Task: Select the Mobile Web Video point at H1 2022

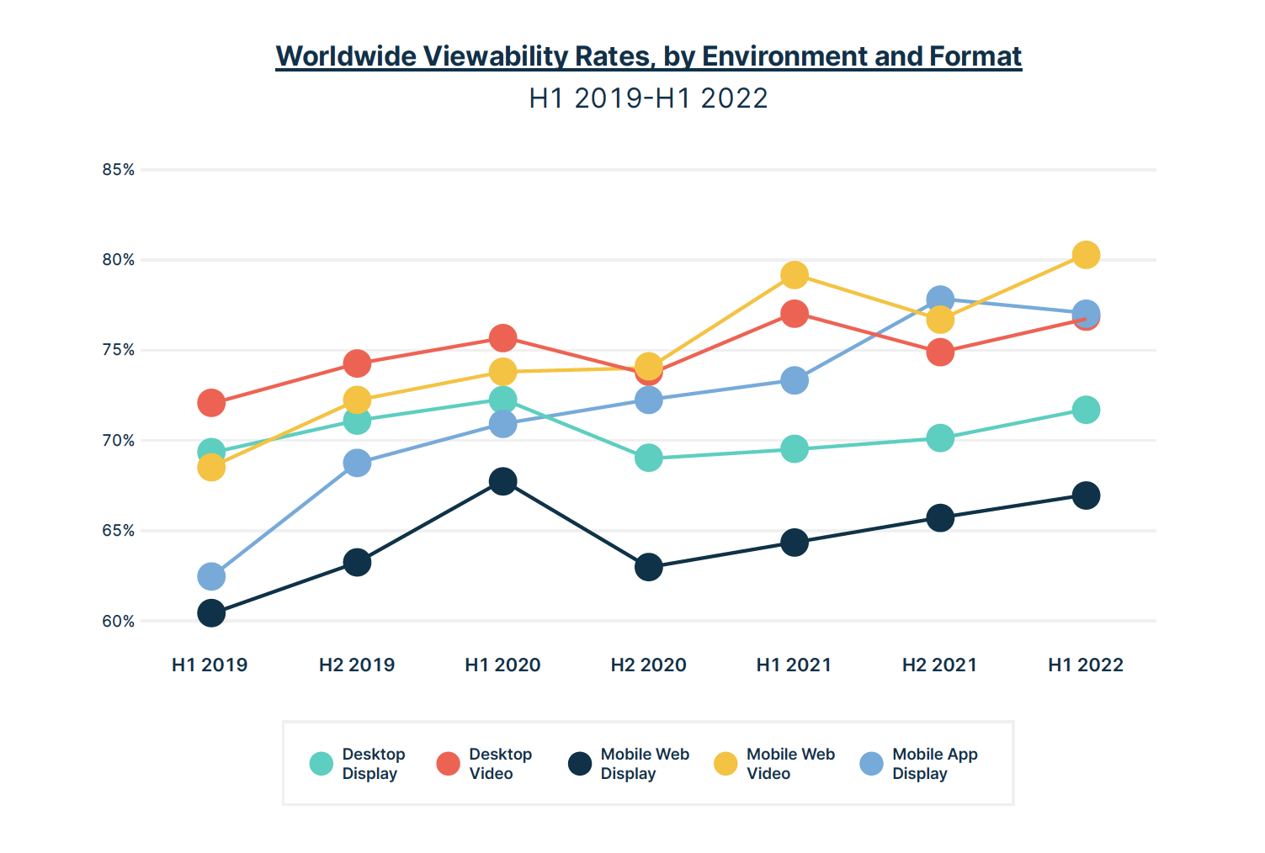Action: coord(1086,255)
